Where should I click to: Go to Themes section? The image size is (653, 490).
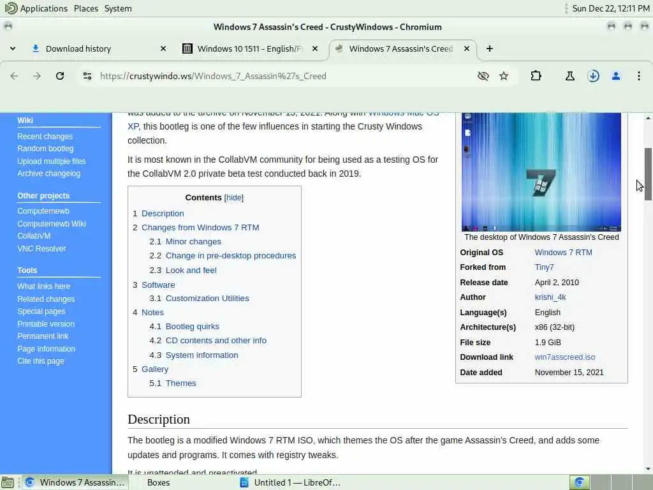(180, 383)
